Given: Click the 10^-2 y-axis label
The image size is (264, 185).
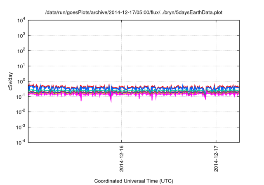Looking at the screenshot, I should 21,112.
